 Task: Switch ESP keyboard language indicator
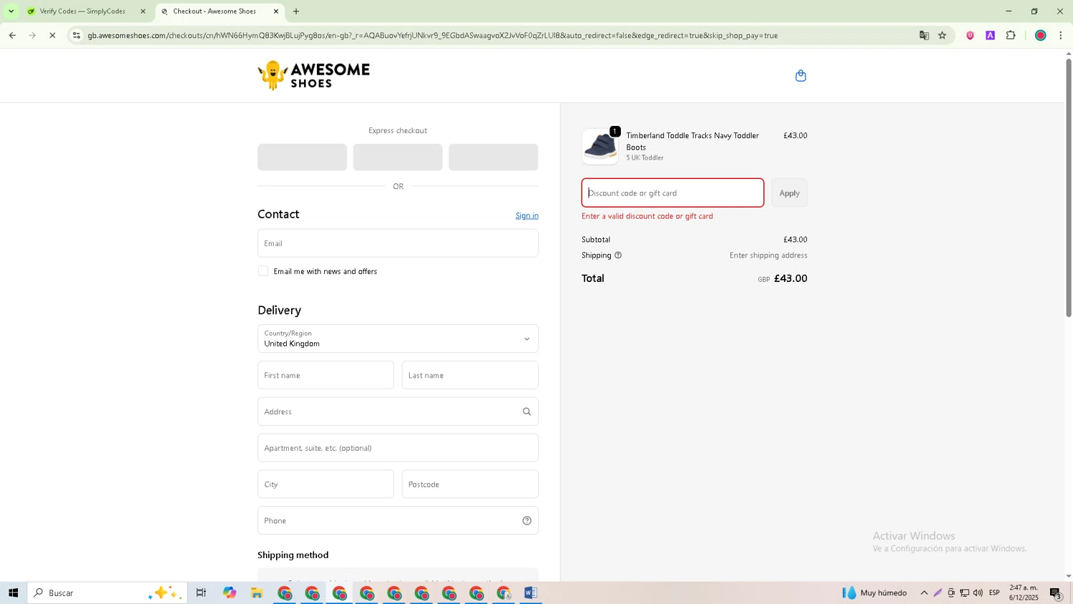click(x=994, y=593)
